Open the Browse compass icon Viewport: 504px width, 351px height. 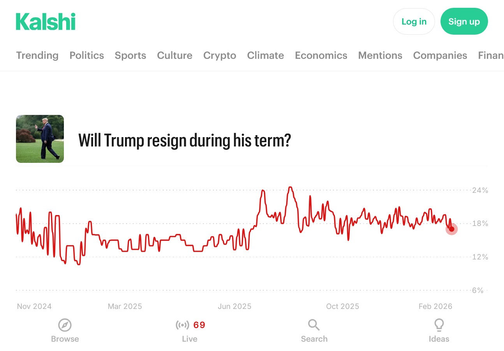[65, 325]
